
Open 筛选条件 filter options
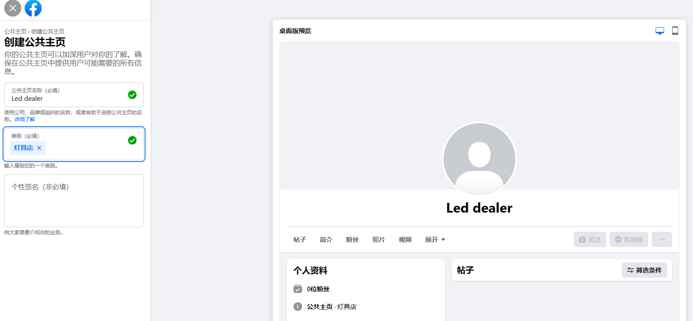[x=645, y=270]
